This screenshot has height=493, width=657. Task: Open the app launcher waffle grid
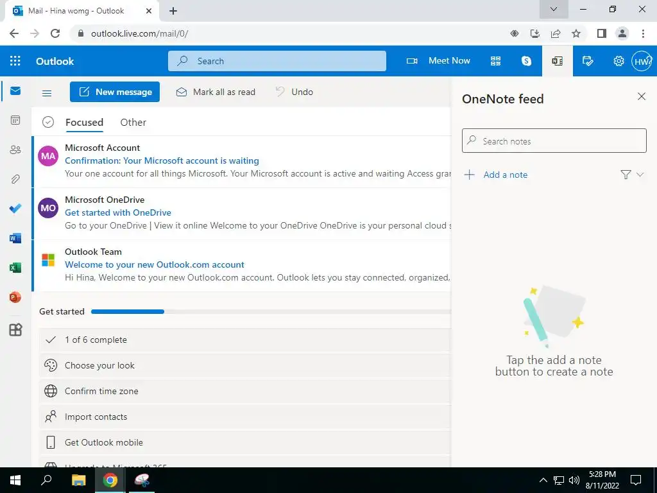pos(15,61)
